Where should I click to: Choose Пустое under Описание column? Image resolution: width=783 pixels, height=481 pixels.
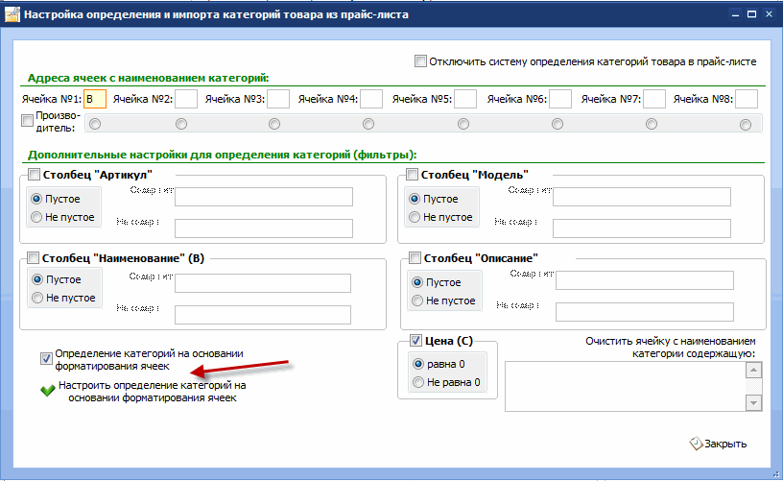[x=417, y=282]
